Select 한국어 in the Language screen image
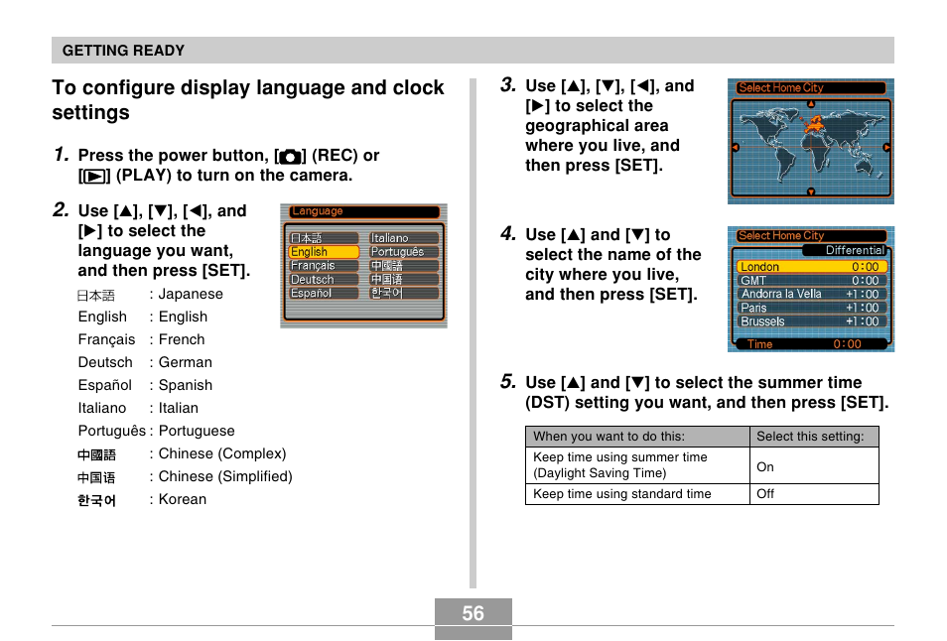 click(x=404, y=294)
